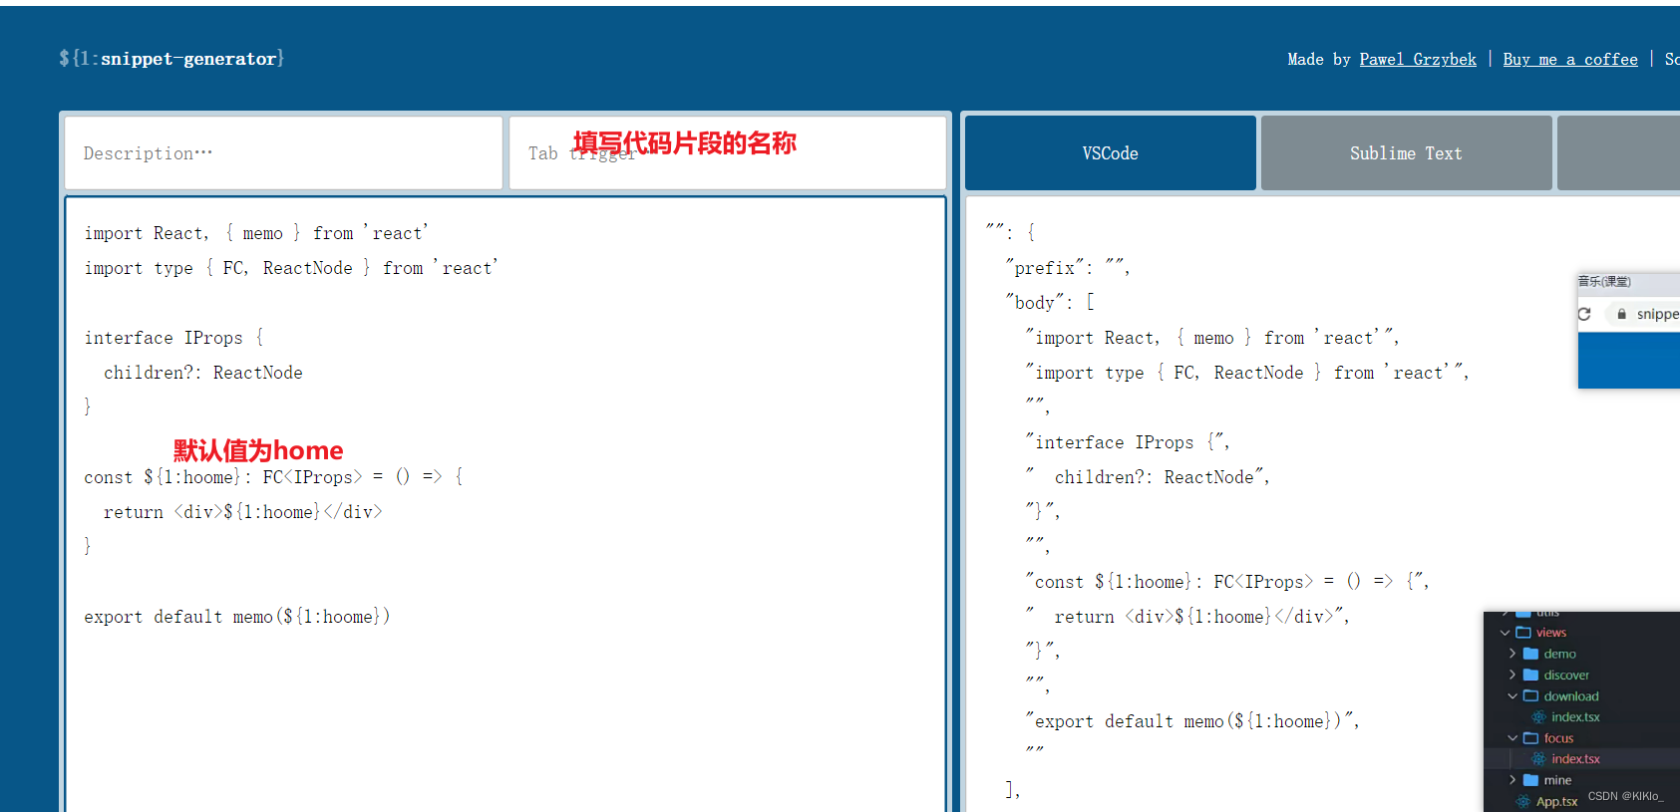The width and height of the screenshot is (1680, 812).
Task: Expand the demo folder chevron
Action: (x=1512, y=654)
